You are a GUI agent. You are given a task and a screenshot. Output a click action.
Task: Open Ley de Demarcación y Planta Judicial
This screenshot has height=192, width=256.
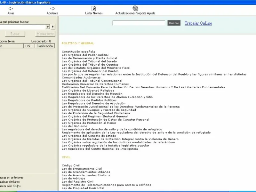90,58
